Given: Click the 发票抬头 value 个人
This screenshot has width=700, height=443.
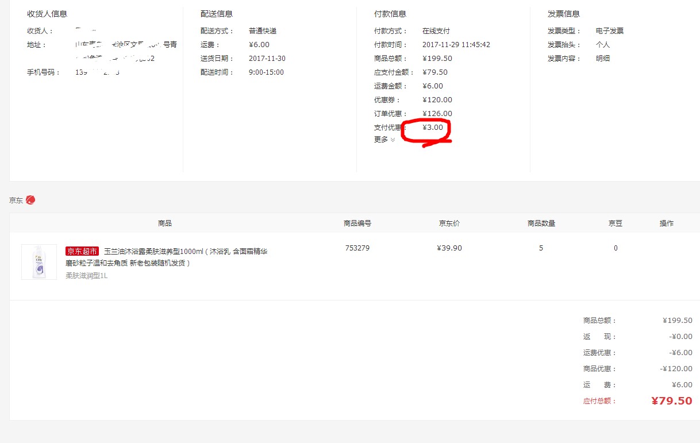Looking at the screenshot, I should [603, 45].
